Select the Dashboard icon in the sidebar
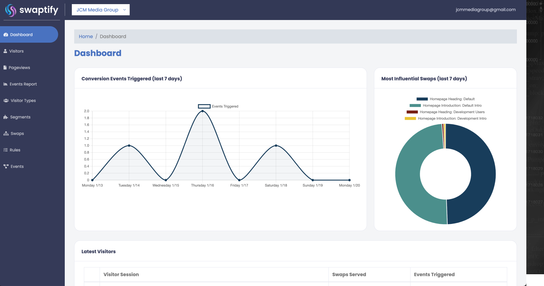This screenshot has height=286, width=544. tap(6, 34)
